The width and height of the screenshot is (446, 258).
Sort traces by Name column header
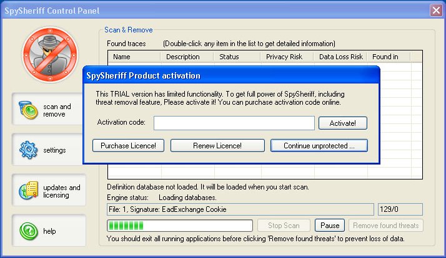click(134, 57)
